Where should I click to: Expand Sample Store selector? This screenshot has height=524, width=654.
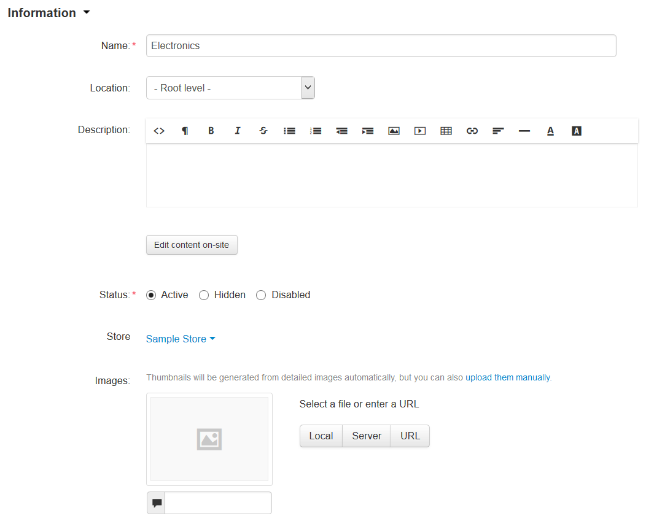coord(181,339)
